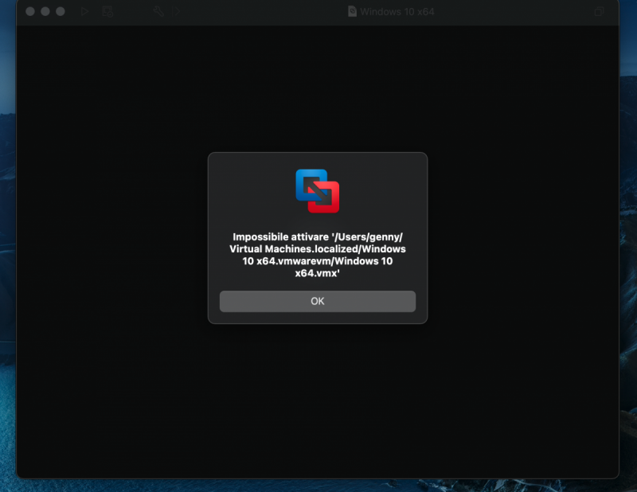
Task: Open the snapshots toolbar icon
Action: 107,11
